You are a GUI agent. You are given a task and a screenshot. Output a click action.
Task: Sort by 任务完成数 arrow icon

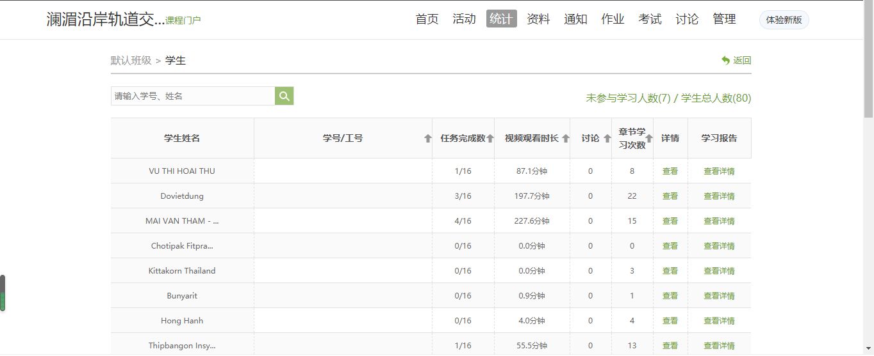(490, 139)
